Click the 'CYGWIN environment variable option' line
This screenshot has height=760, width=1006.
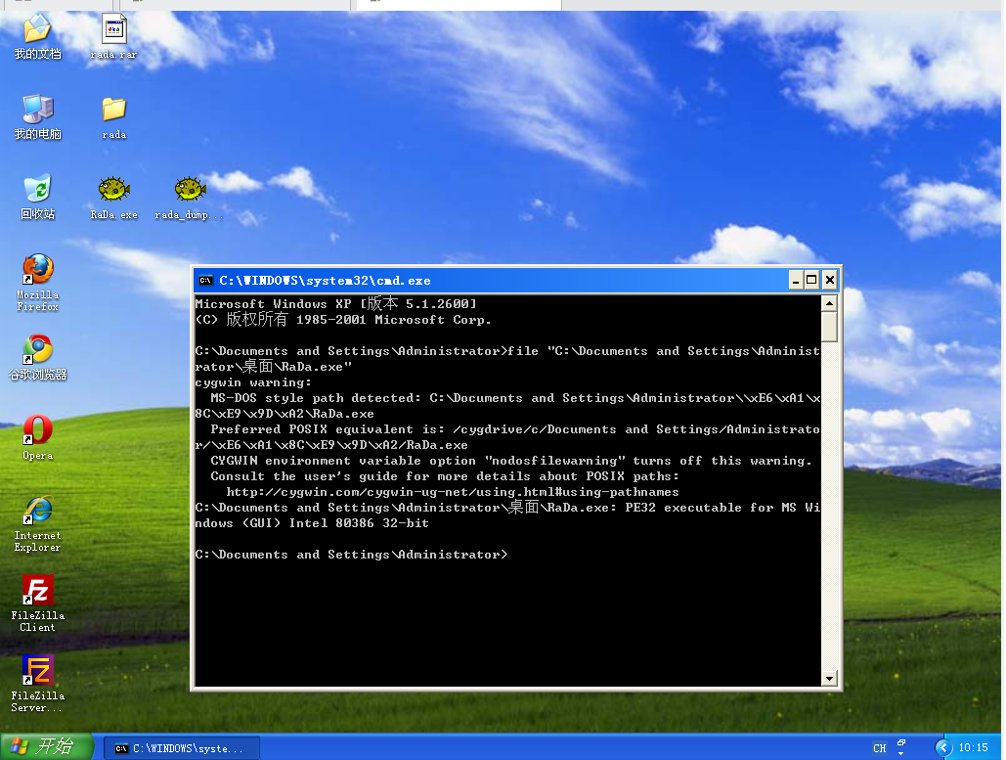pos(510,461)
